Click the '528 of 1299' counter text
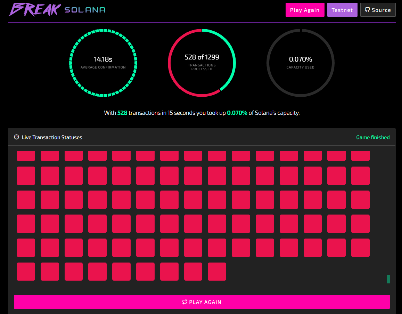The image size is (402, 314). click(x=202, y=57)
